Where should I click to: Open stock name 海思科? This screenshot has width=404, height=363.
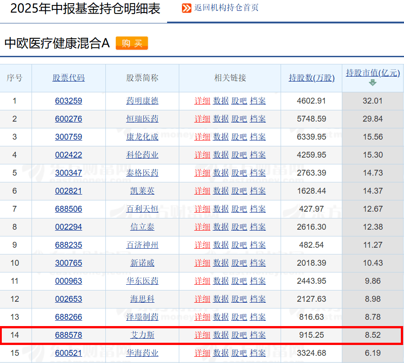click(142, 299)
